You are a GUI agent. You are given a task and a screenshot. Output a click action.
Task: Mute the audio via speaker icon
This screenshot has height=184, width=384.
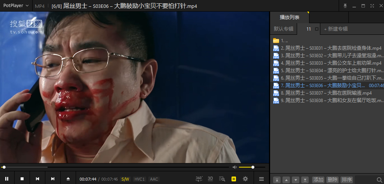235,167
